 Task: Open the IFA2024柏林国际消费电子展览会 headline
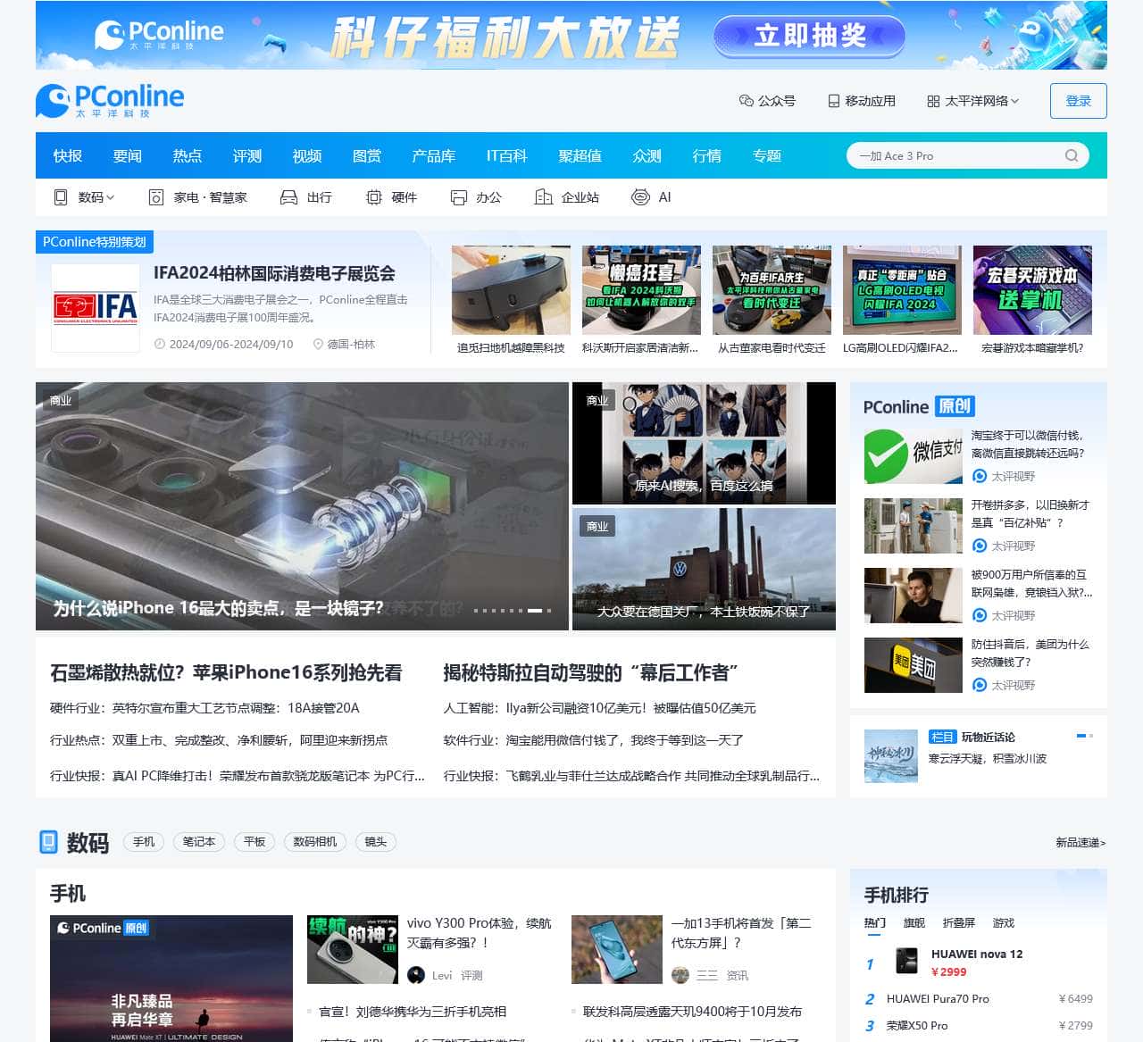[274, 273]
